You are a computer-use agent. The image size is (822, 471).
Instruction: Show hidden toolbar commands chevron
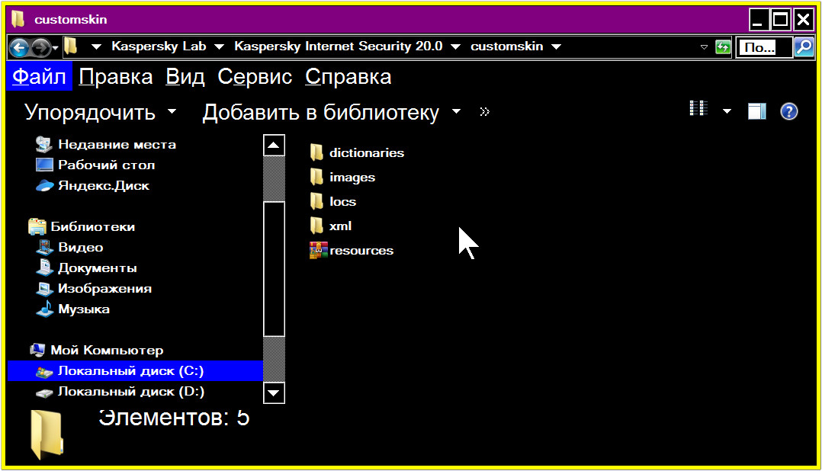(x=484, y=113)
